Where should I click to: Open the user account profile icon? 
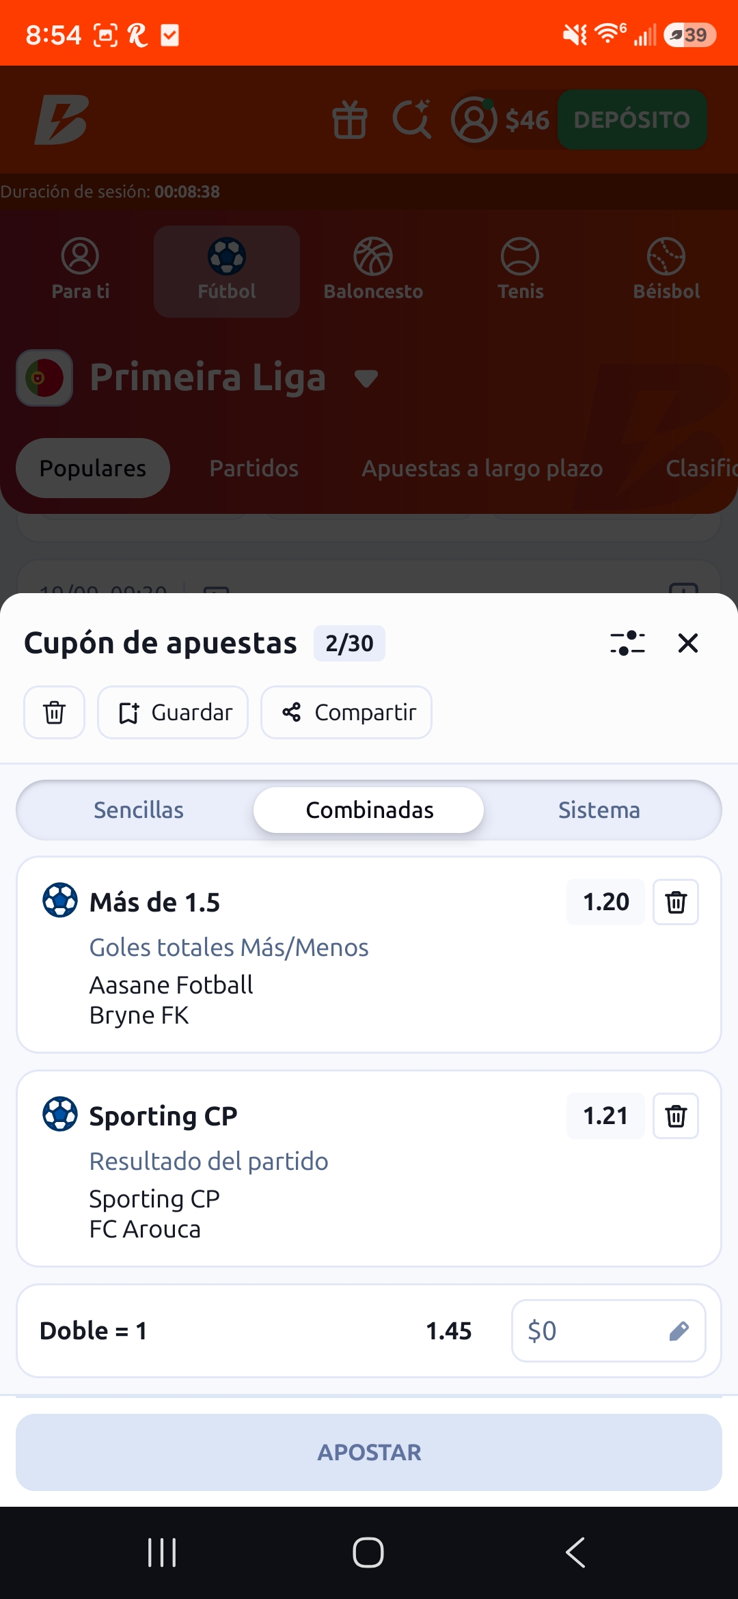tap(473, 120)
